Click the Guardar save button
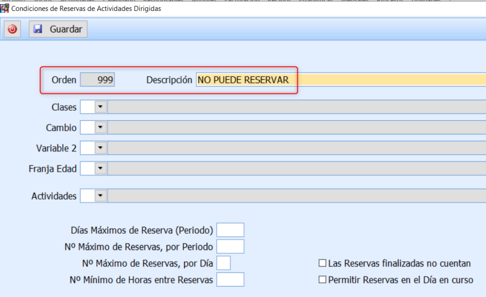Image resolution: width=486 pixels, height=297 pixels. pyautogui.click(x=58, y=29)
